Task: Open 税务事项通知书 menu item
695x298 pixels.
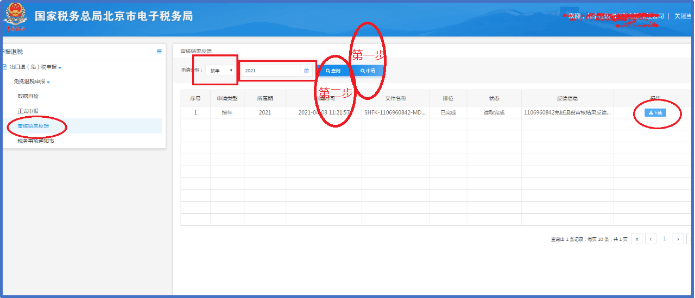Action: click(x=36, y=141)
